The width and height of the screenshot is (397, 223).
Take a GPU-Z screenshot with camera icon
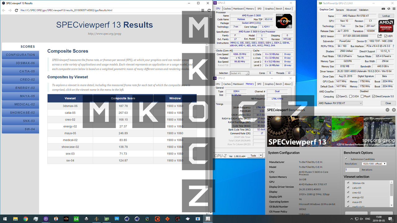tap(383, 9)
